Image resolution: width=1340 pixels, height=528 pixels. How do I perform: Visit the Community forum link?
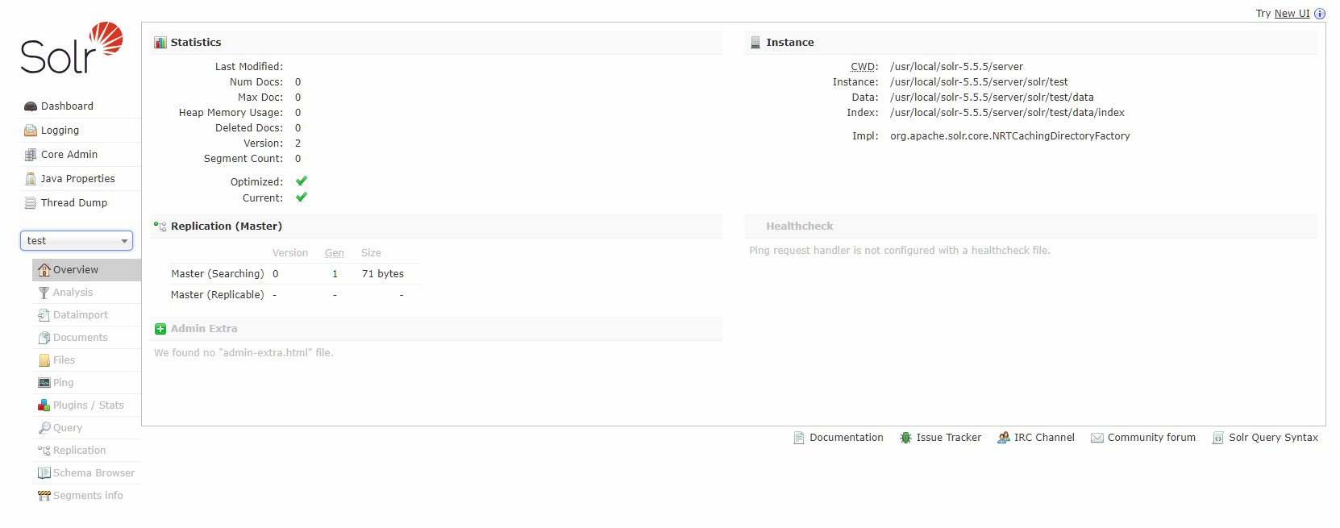(1151, 438)
